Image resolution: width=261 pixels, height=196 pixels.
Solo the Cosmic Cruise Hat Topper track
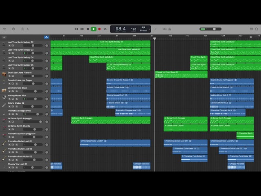coord(13,84)
